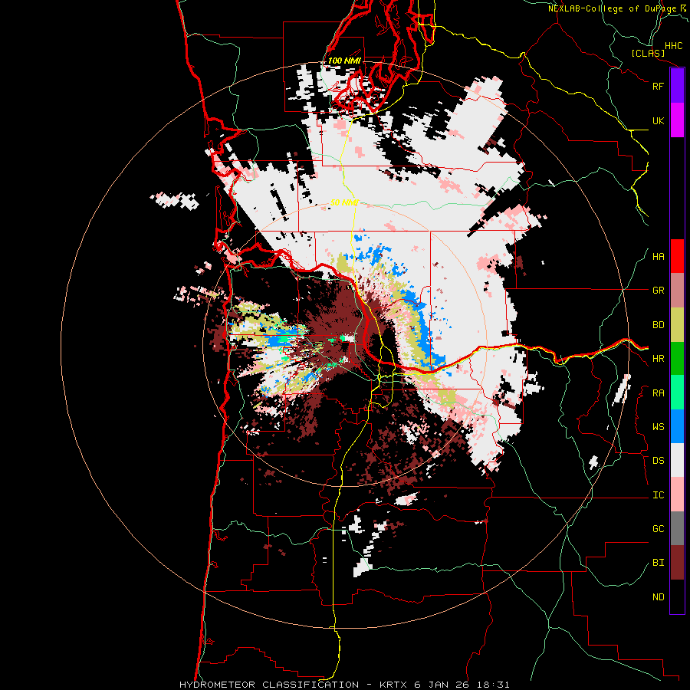Click the WS legend label
This screenshot has width=690, height=690.
pyautogui.click(x=658, y=427)
